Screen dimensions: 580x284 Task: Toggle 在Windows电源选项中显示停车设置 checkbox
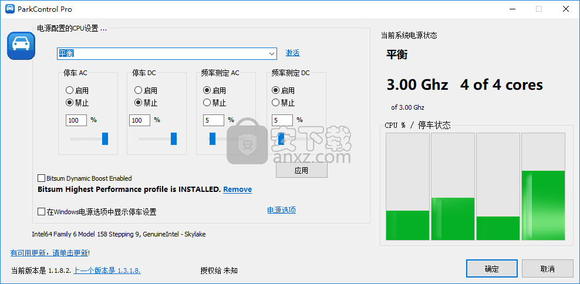click(x=42, y=212)
